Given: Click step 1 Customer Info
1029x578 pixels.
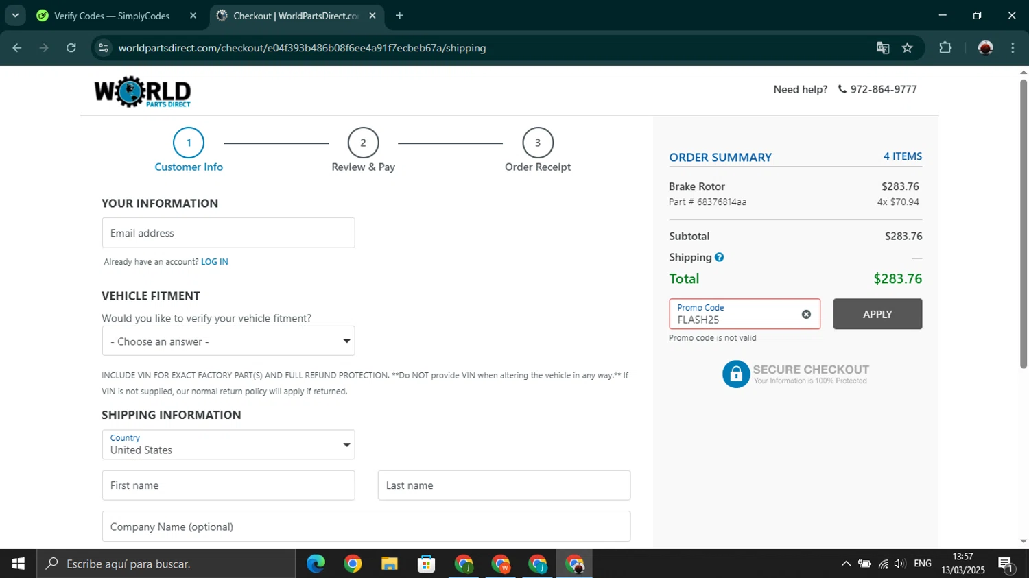Looking at the screenshot, I should (189, 150).
